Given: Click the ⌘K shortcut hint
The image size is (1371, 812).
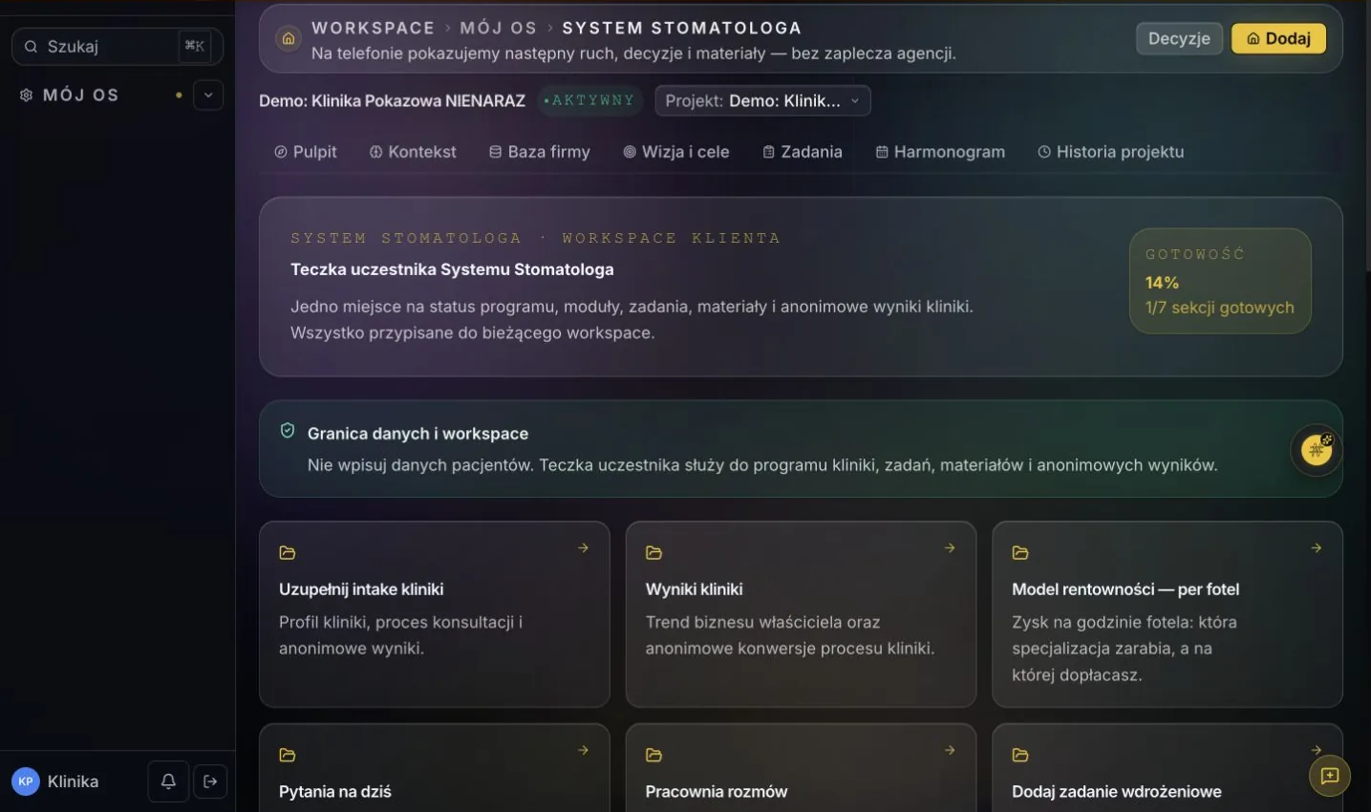Looking at the screenshot, I should [194, 46].
